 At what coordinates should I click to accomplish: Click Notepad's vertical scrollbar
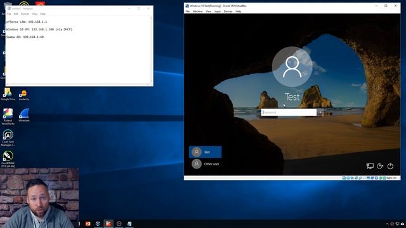pyautogui.click(x=152, y=49)
